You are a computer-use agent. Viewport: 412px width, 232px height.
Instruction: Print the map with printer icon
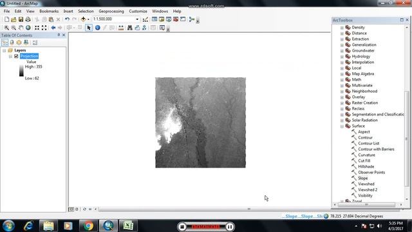28,19
